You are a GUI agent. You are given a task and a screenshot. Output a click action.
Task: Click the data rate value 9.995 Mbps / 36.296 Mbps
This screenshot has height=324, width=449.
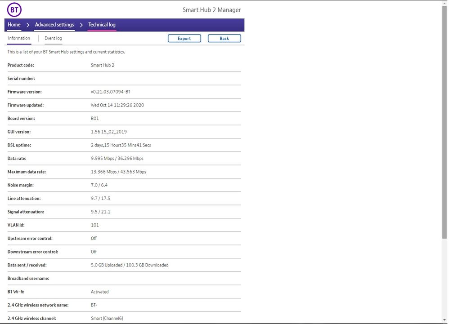point(117,159)
